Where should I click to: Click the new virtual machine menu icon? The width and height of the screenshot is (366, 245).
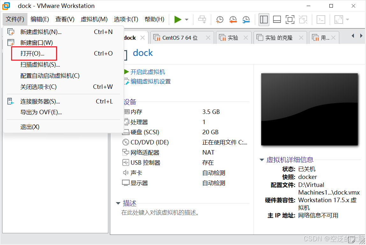(11, 32)
